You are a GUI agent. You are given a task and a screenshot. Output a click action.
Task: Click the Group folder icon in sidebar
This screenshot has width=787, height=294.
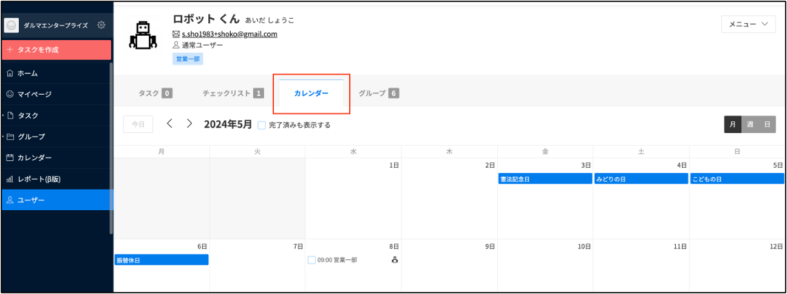[x=10, y=137]
